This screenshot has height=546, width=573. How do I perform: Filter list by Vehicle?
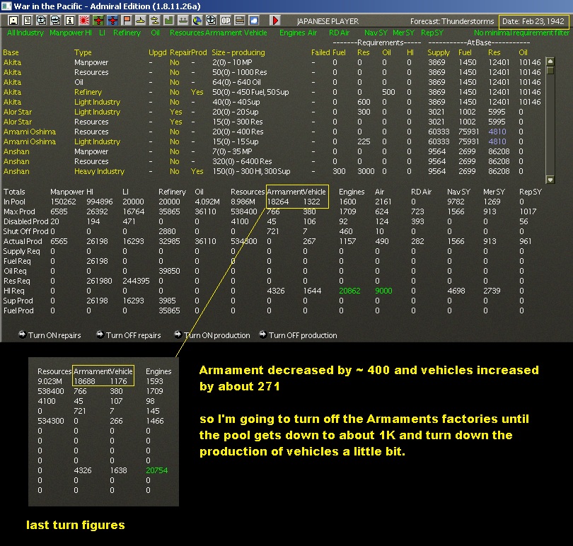coord(256,33)
